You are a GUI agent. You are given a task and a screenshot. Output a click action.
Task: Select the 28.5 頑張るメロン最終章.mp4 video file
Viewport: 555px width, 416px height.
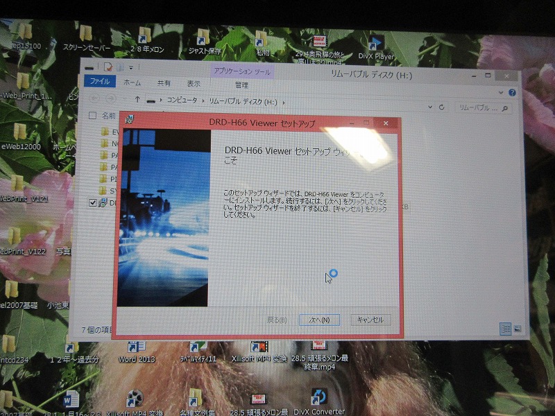click(320, 355)
